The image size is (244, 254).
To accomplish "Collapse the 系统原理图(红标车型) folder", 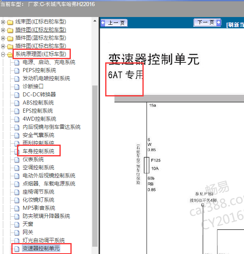I will click(x=3, y=54).
